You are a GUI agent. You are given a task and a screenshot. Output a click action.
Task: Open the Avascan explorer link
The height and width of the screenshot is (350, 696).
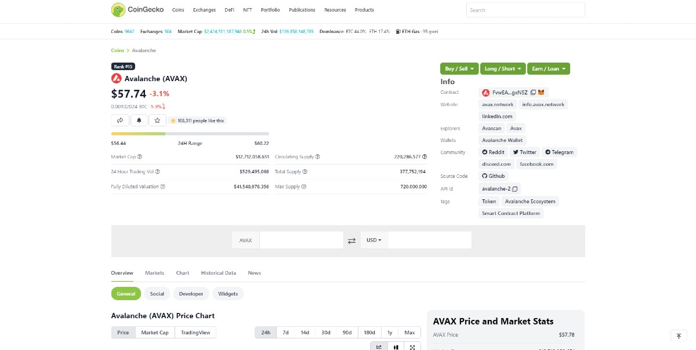pyautogui.click(x=492, y=129)
